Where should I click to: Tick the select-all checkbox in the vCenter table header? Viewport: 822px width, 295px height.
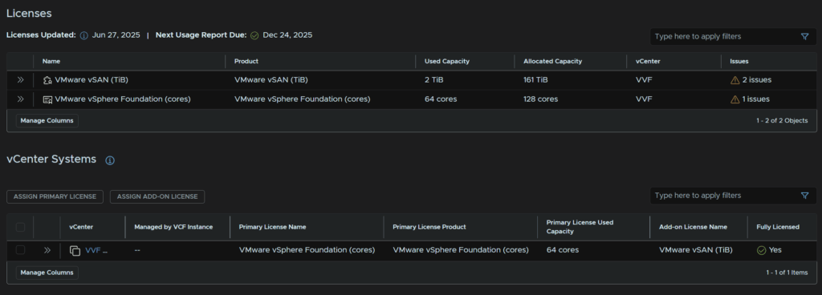coord(20,227)
